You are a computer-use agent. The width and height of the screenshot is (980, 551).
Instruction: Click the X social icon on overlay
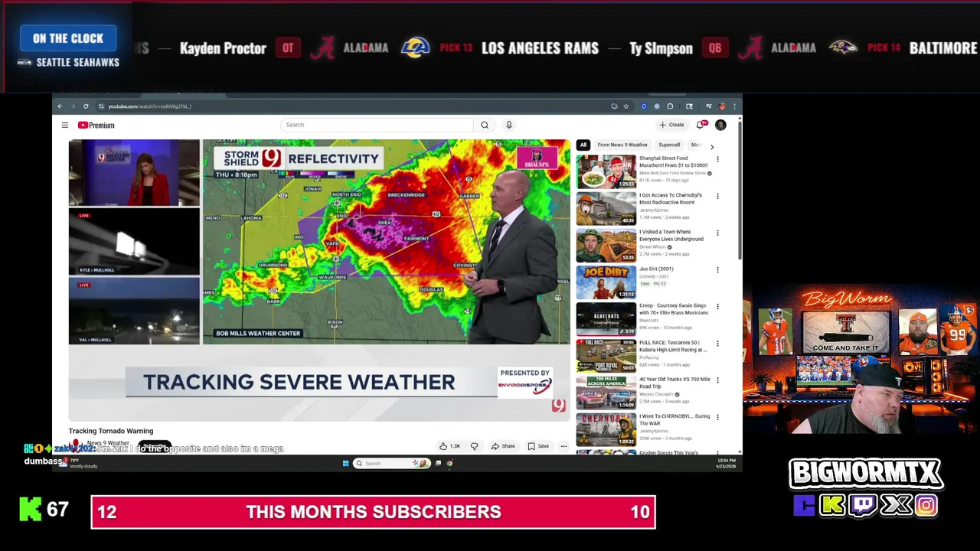pyautogui.click(x=896, y=505)
